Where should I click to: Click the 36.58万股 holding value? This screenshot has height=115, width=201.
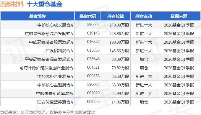[120, 76]
